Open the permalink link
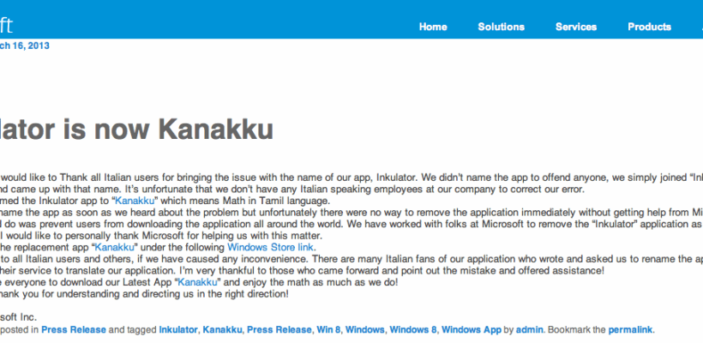Image resolution: width=703 pixels, height=343 pixels. [x=630, y=330]
